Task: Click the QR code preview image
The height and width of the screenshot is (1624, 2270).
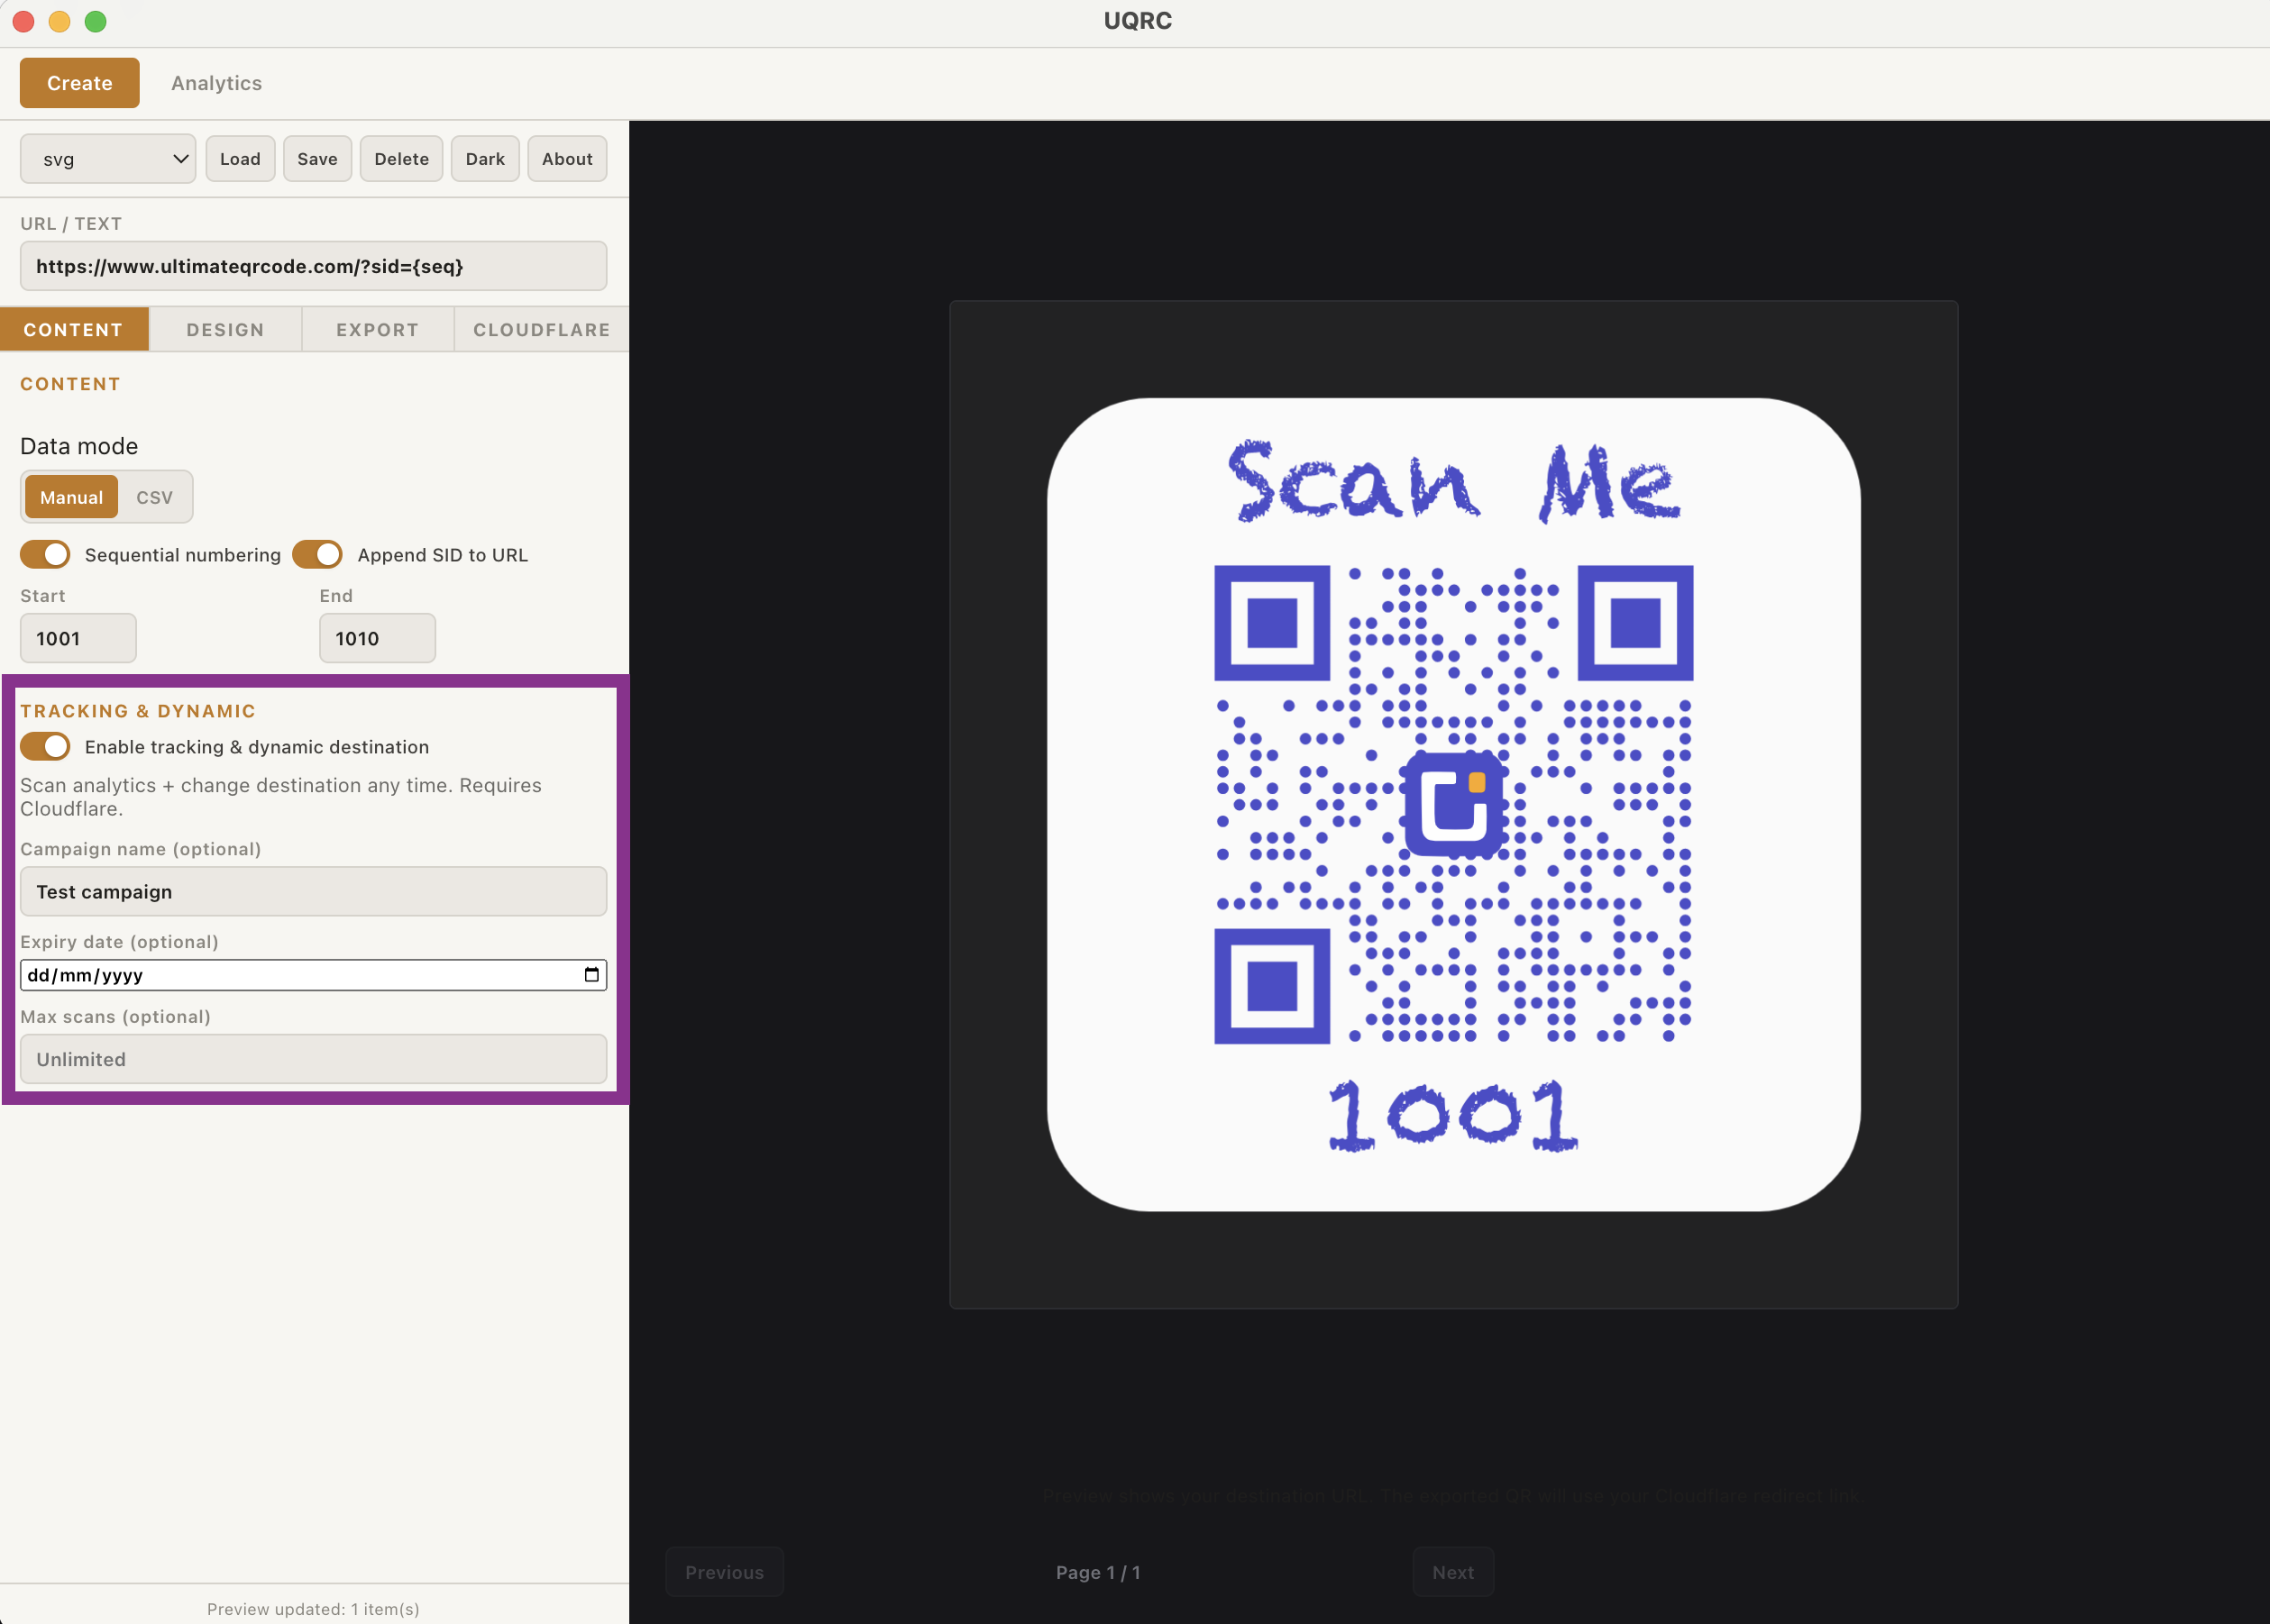Action: tap(1452, 804)
